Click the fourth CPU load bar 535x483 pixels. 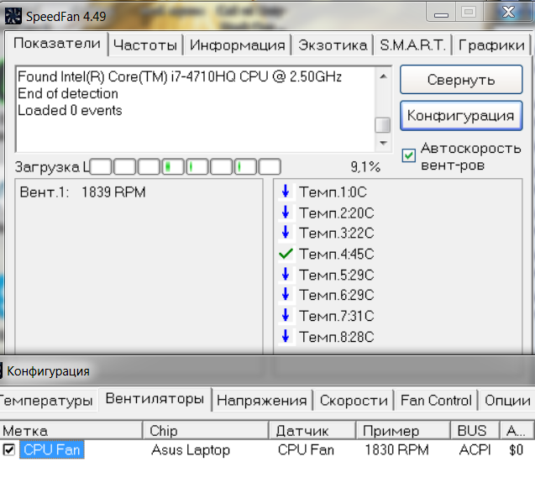pyautogui.click(x=173, y=166)
